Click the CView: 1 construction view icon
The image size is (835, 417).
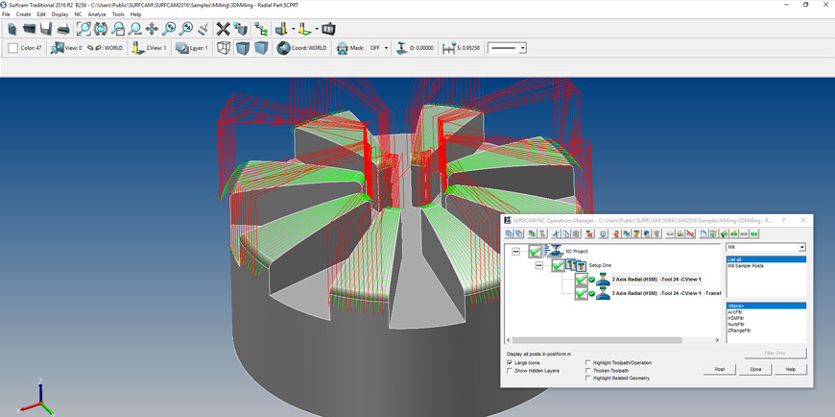tap(138, 48)
